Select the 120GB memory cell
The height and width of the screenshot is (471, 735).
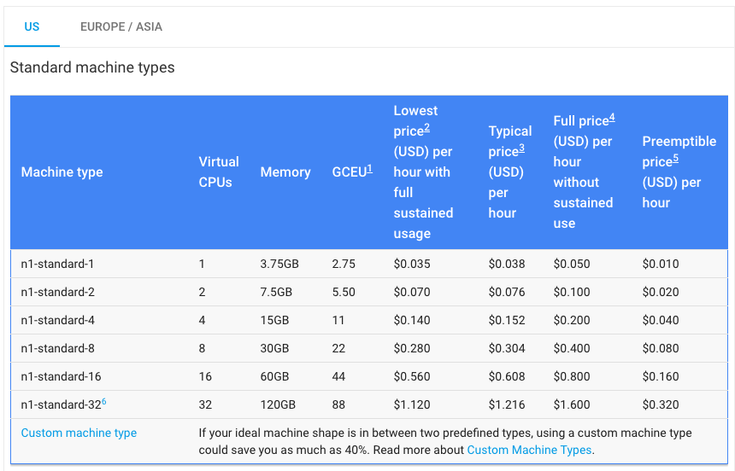pyautogui.click(x=278, y=404)
